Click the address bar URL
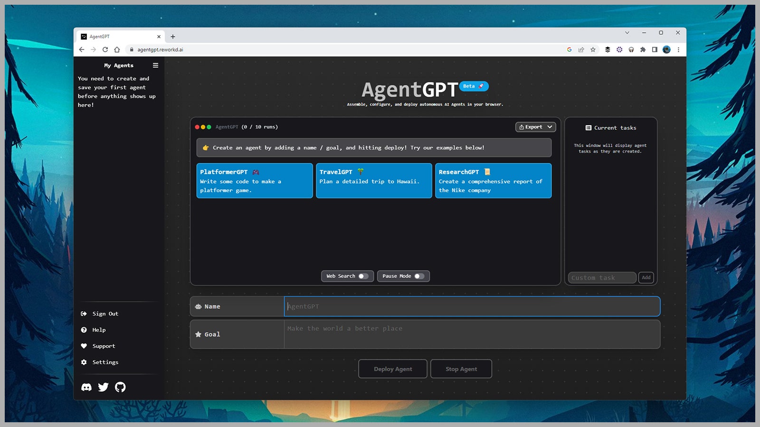The width and height of the screenshot is (760, 427). pyautogui.click(x=160, y=49)
